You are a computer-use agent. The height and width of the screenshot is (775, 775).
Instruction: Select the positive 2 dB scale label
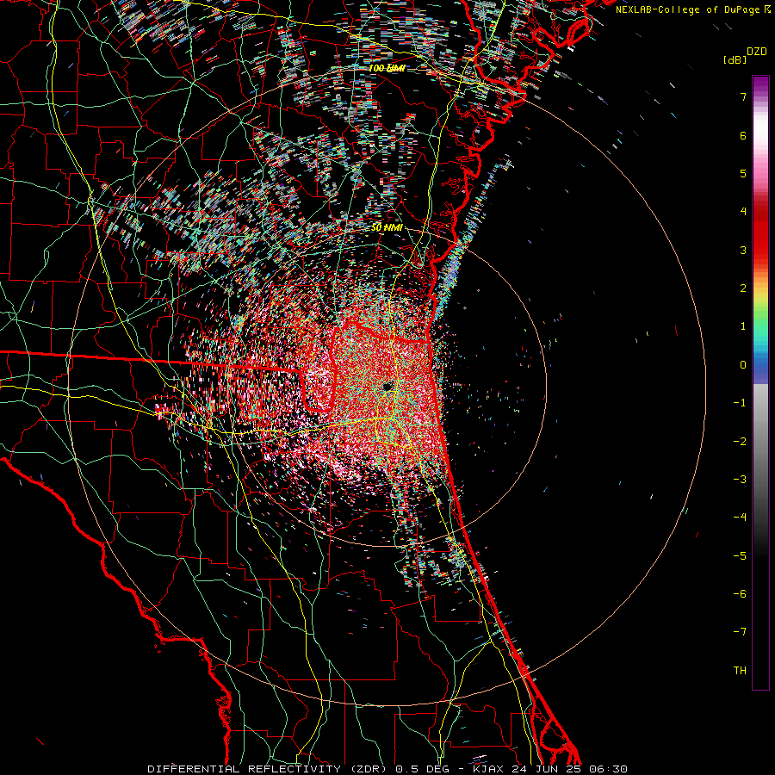pos(743,288)
